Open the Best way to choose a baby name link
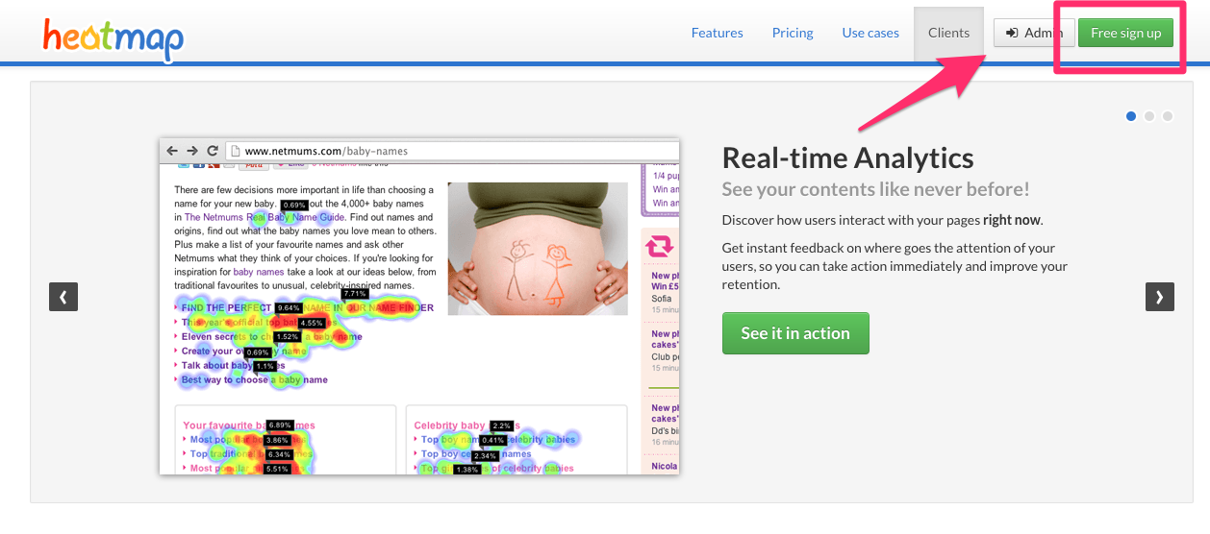 [x=255, y=380]
